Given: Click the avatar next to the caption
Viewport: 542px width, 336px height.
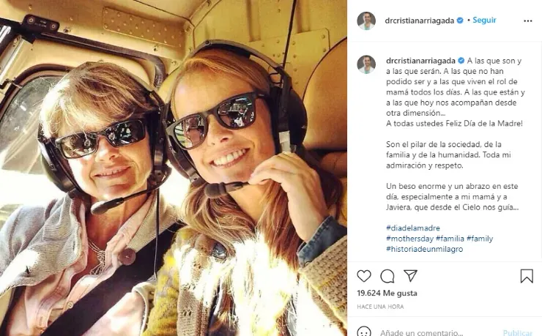Looking at the screenshot, I should pos(366,64).
